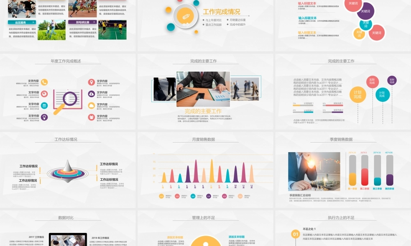
Task: Select the dark purple legend circle below monthly chart
Action: tap(209, 196)
